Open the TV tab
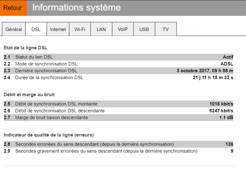Viewport: 246px width, 183px height. 165,29
